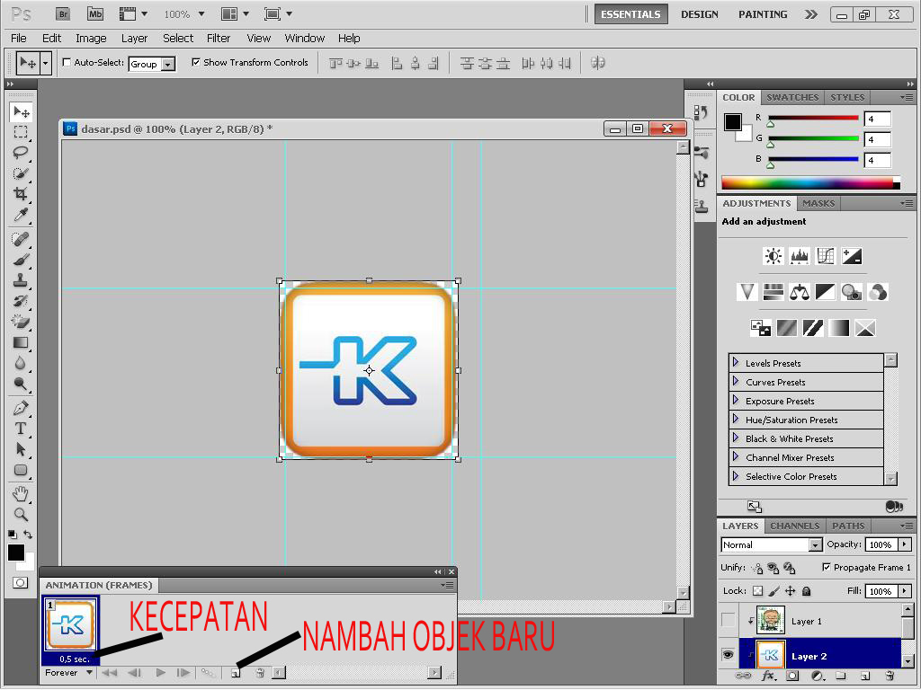Launch Adobe Bridge from top bar
This screenshot has width=921, height=690.
63,14
